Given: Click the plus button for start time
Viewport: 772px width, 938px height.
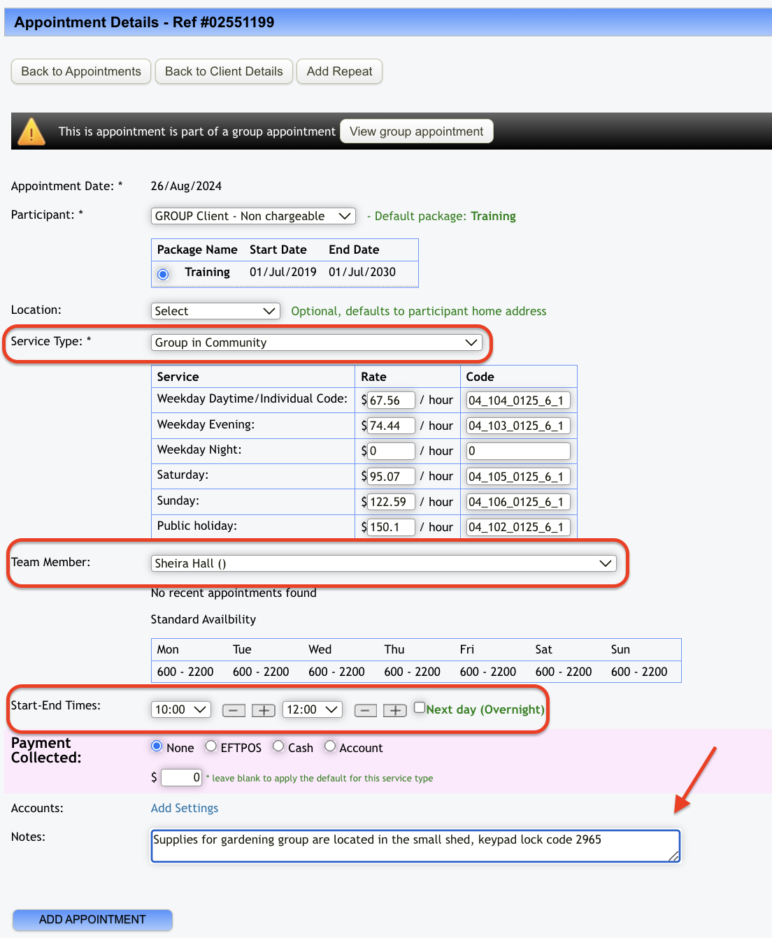Looking at the screenshot, I should tap(263, 710).
